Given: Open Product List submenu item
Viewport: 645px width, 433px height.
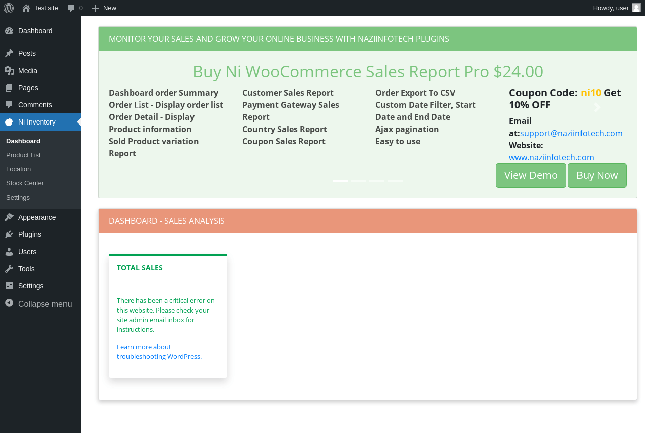Looking at the screenshot, I should coord(23,155).
